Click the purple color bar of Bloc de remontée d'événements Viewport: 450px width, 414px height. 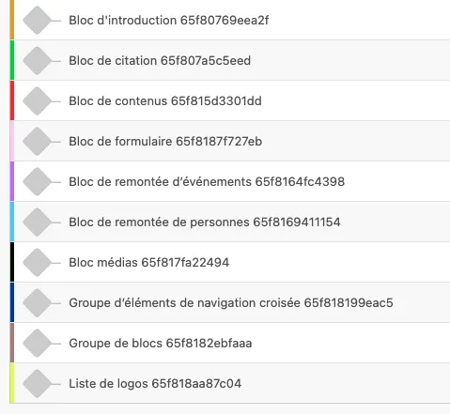tap(12, 181)
